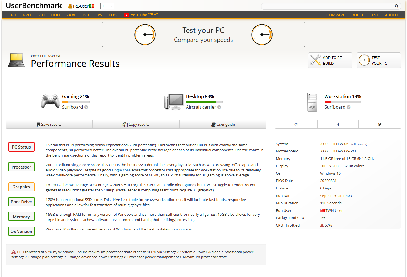
Task: Go to BUILD in the navbar
Action: pos(357,15)
